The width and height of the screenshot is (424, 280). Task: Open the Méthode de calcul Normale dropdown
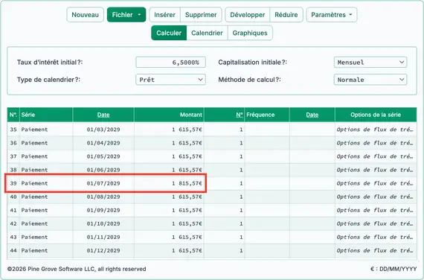pyautogui.click(x=370, y=80)
